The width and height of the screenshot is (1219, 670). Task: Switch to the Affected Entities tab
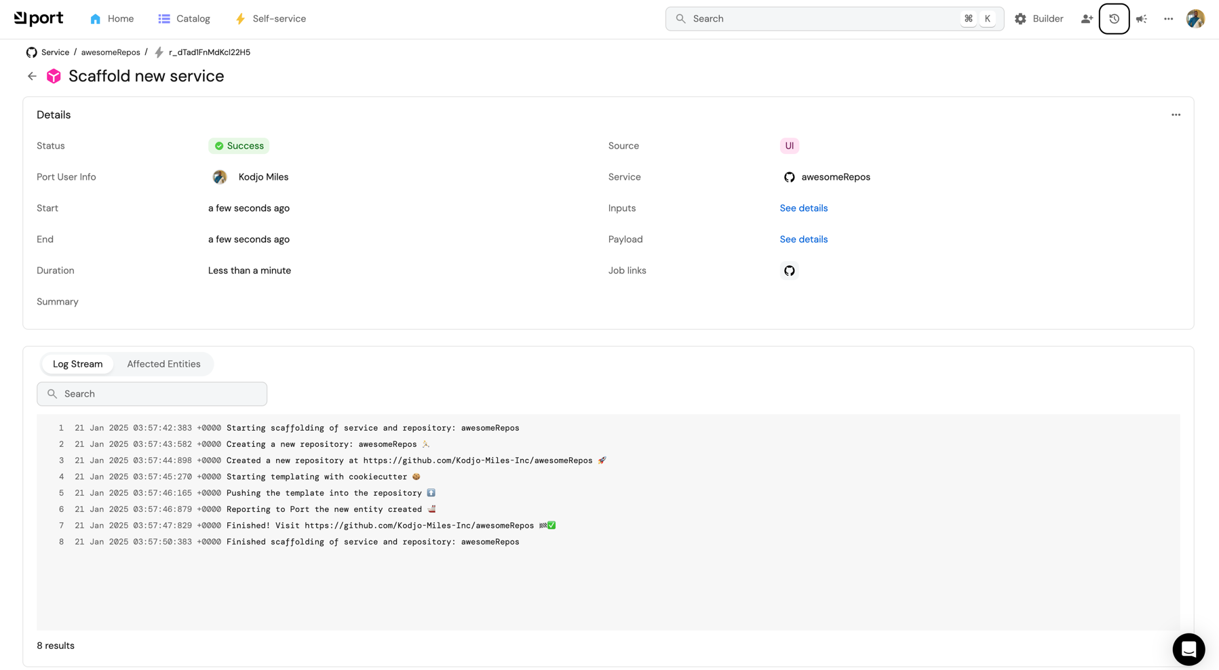(163, 364)
